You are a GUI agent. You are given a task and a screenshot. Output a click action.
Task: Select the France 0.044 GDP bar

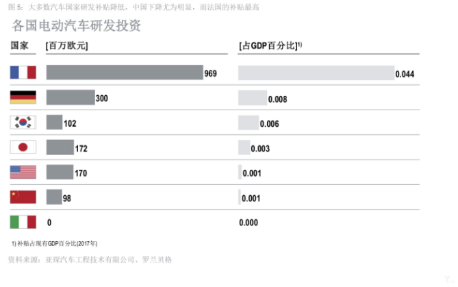(x=316, y=73)
